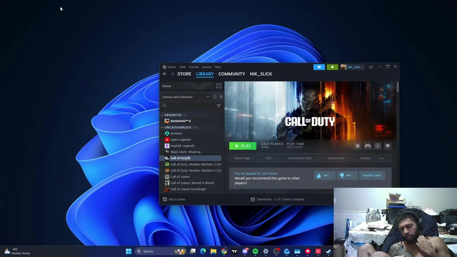This screenshot has height=257, width=457.
Task: Open Call of Duty manage gear icon
Action: point(357,146)
